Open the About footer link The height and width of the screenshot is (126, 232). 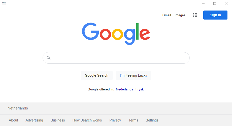point(13,120)
